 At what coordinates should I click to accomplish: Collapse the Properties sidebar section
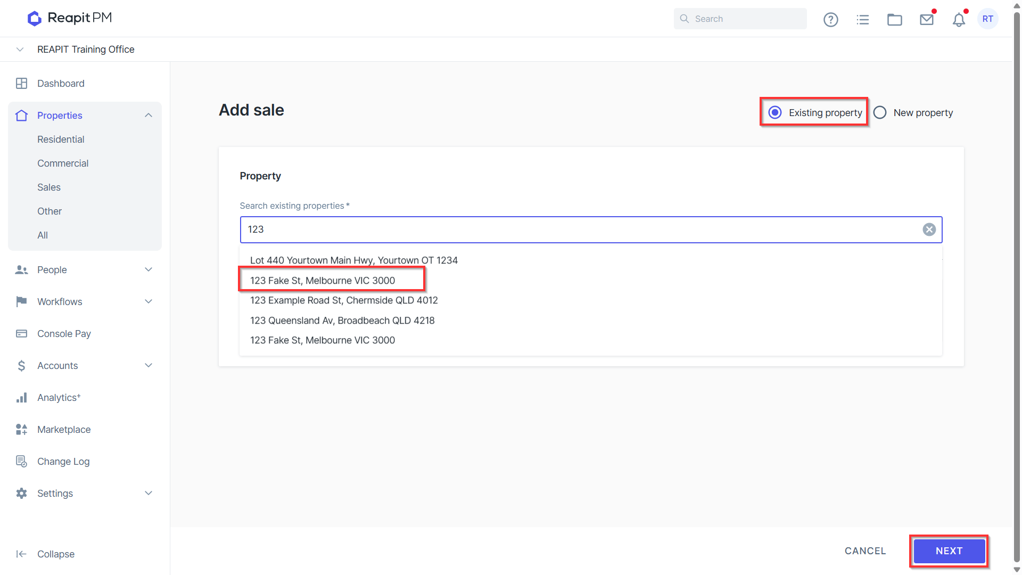pos(149,116)
